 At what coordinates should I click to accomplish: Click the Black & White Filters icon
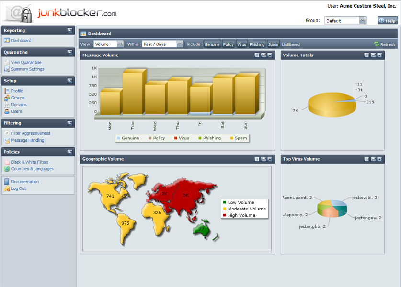(x=7, y=162)
